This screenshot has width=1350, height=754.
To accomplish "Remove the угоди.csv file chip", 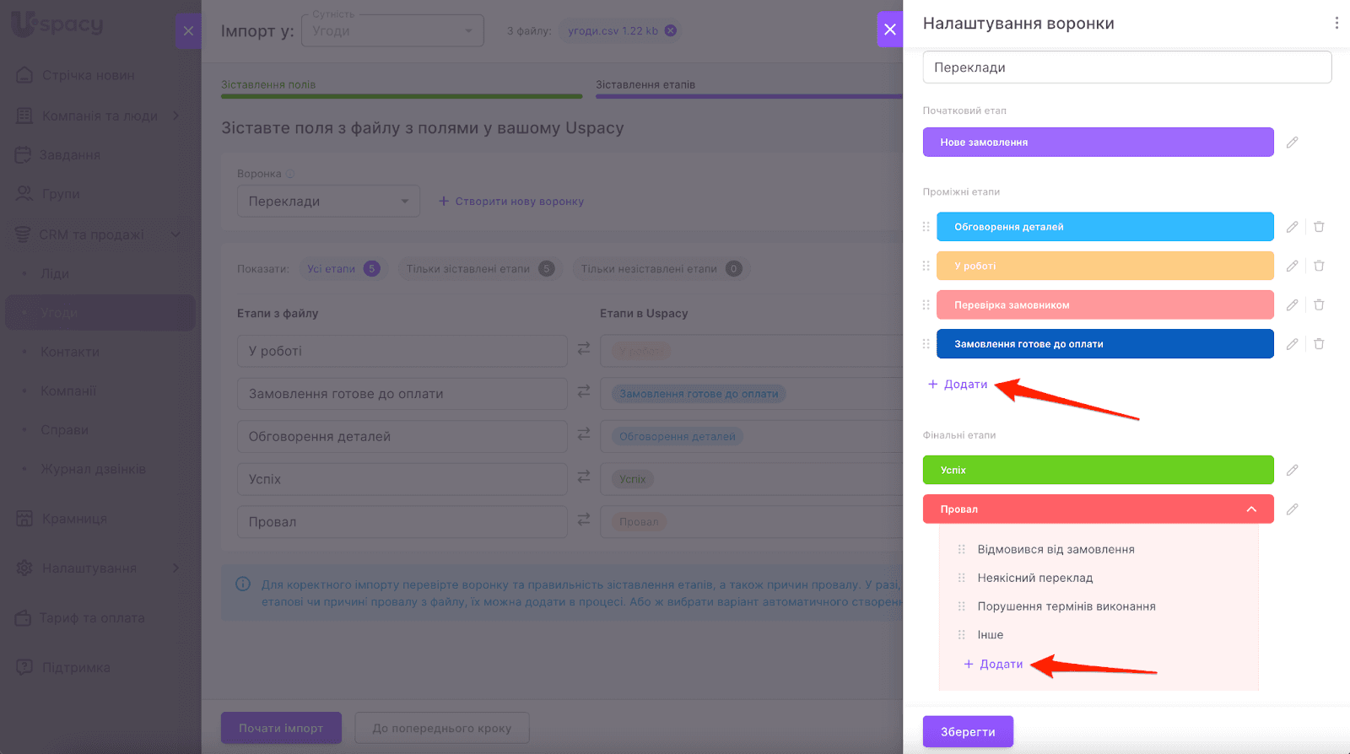I will tap(670, 30).
